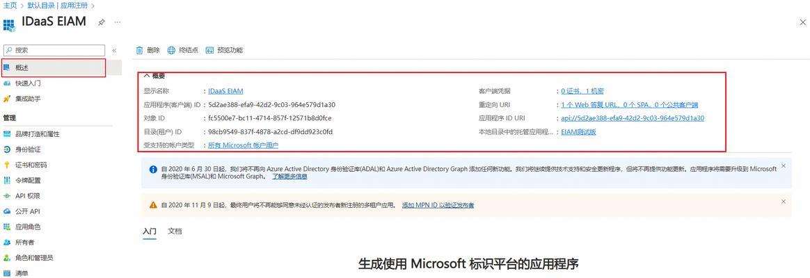Click the 了解更多信息 link

coord(289,177)
